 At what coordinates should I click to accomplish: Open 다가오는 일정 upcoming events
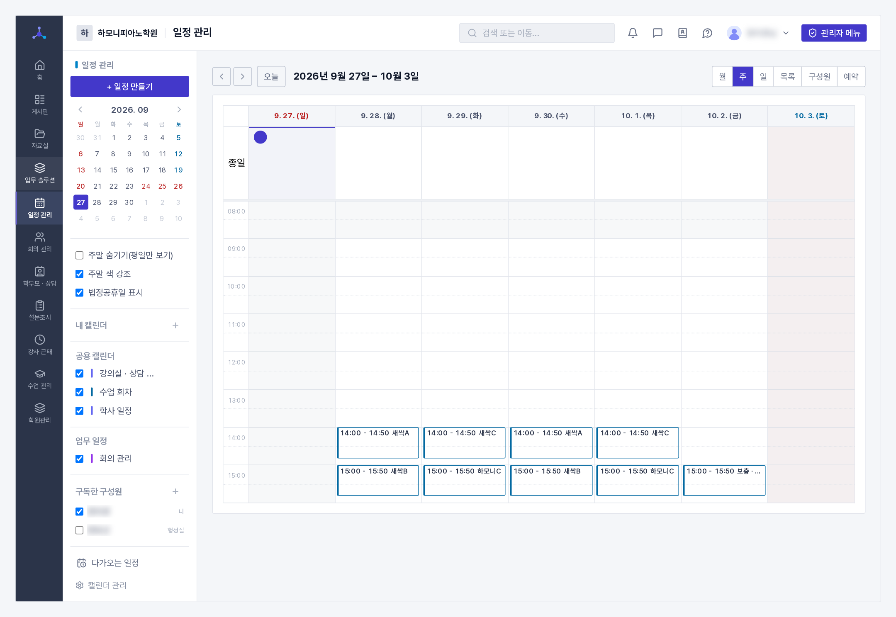[108, 563]
